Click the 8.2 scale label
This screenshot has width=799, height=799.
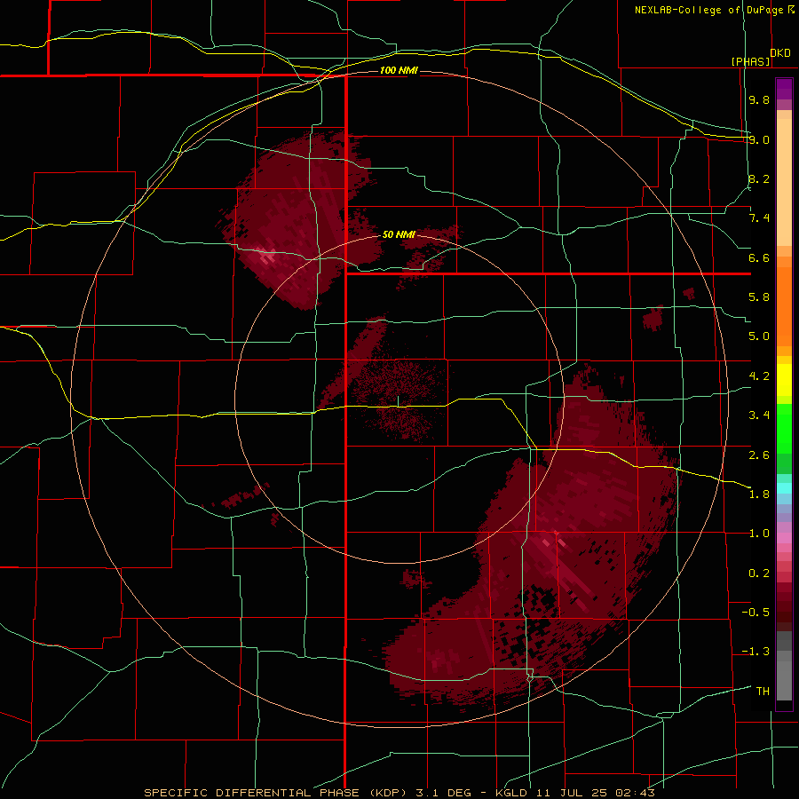759,178
